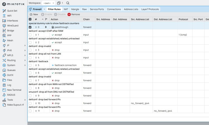Select the RADIUS icon in sidebar
The image size is (209, 125).
pyautogui.click(x=4, y=95)
